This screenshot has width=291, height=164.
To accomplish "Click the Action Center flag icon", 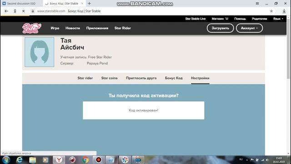I will (252, 160).
